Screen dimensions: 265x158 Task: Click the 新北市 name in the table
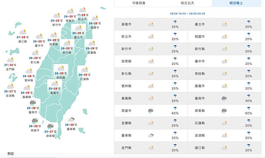point(126,37)
